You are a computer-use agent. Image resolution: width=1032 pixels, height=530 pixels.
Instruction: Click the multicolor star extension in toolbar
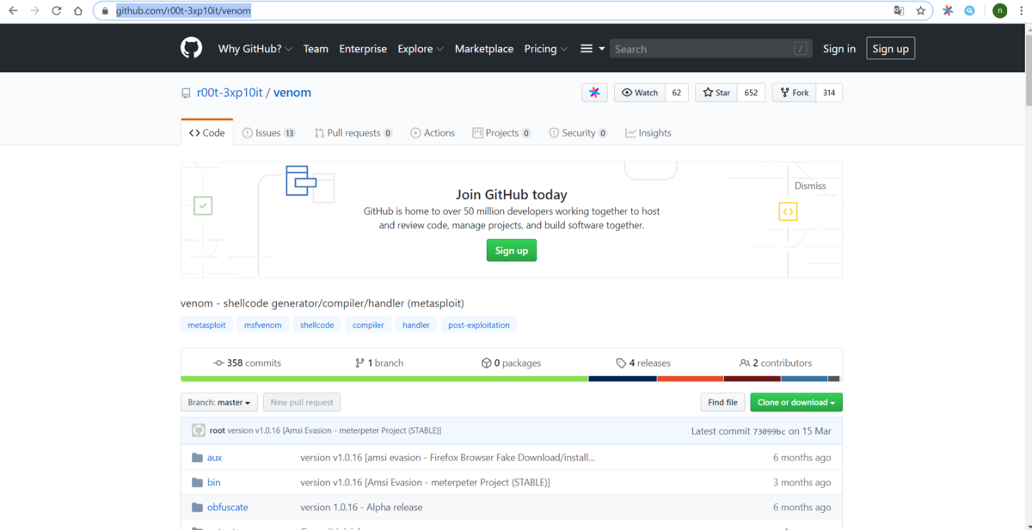(x=948, y=11)
